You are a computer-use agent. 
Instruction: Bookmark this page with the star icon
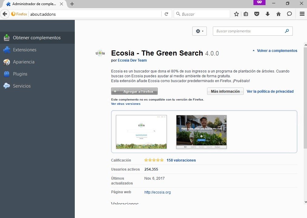pos(236,14)
